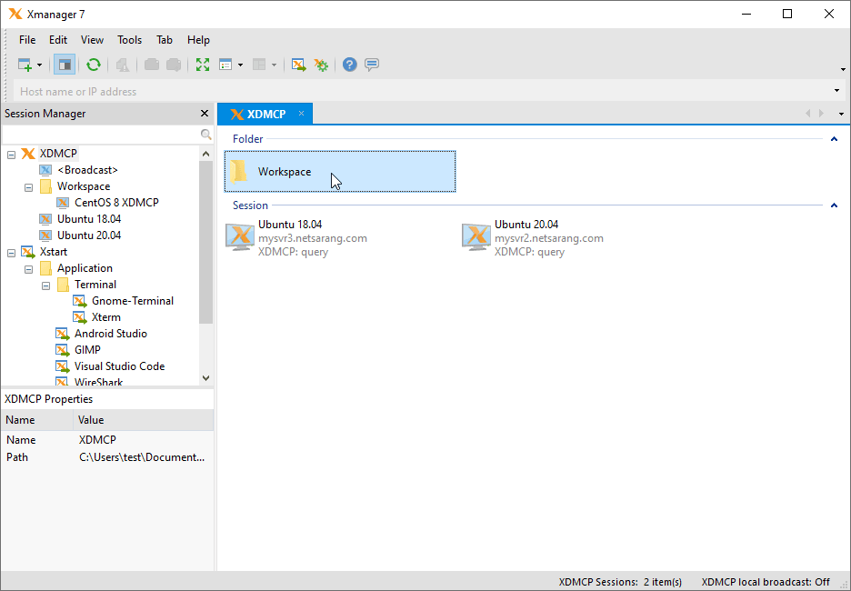This screenshot has width=851, height=591.
Task: Click the Value column header in properties
Action: click(144, 420)
